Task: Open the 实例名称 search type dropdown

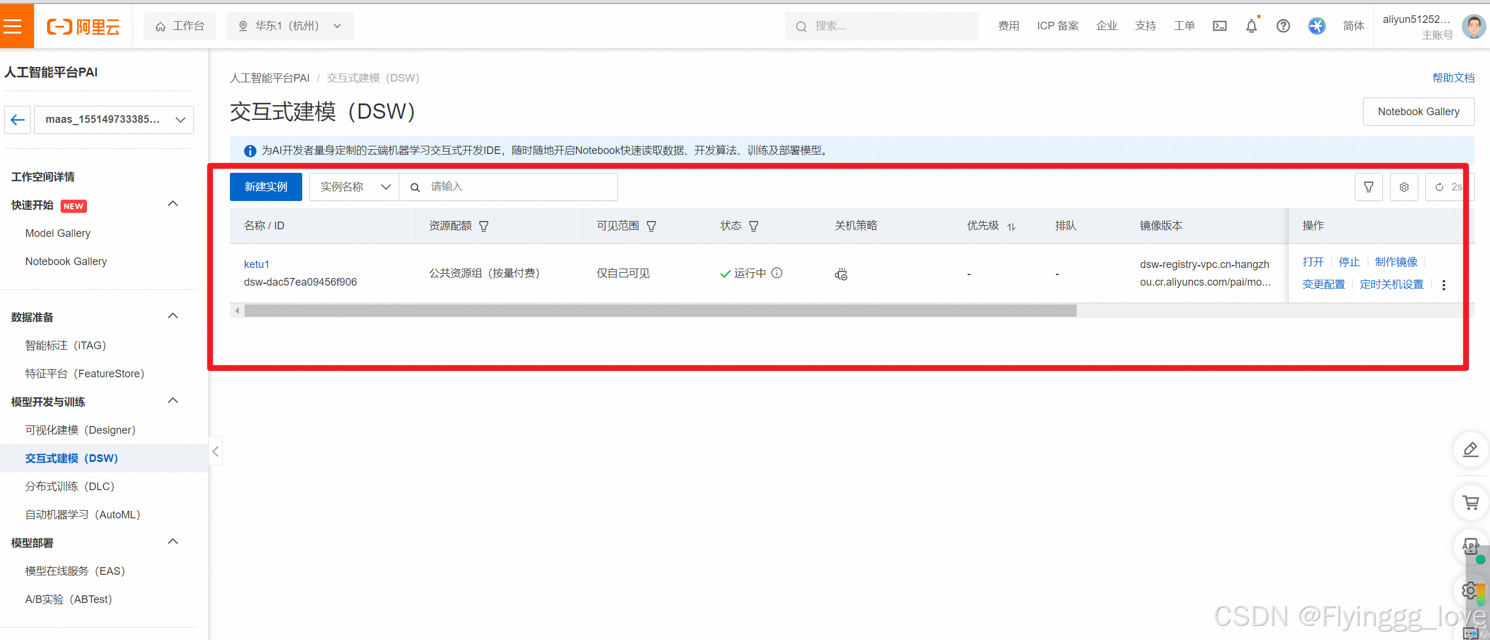Action: pos(354,187)
